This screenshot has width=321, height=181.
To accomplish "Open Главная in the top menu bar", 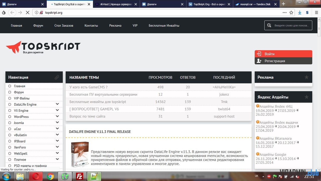I will pyautogui.click(x=17, y=26).
